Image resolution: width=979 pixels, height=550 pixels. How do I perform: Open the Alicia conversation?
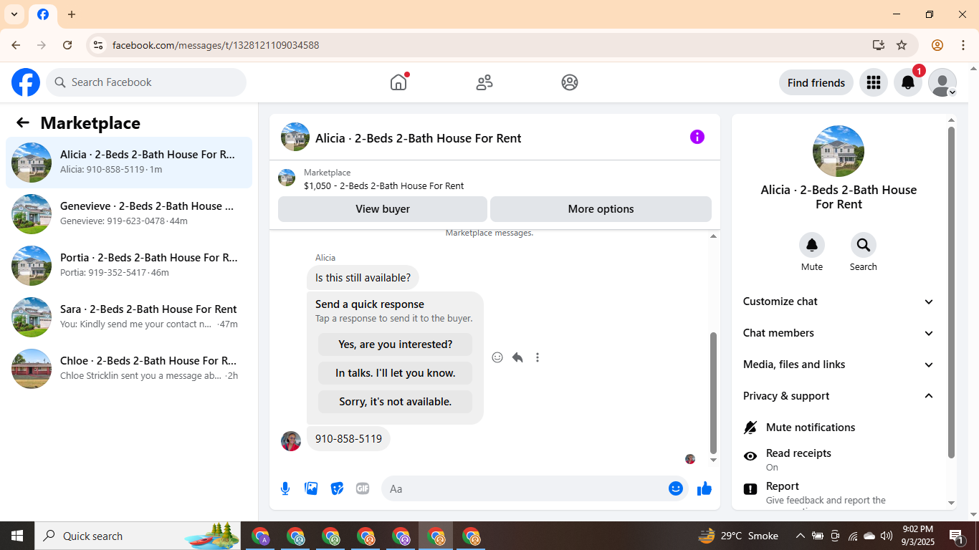point(129,163)
